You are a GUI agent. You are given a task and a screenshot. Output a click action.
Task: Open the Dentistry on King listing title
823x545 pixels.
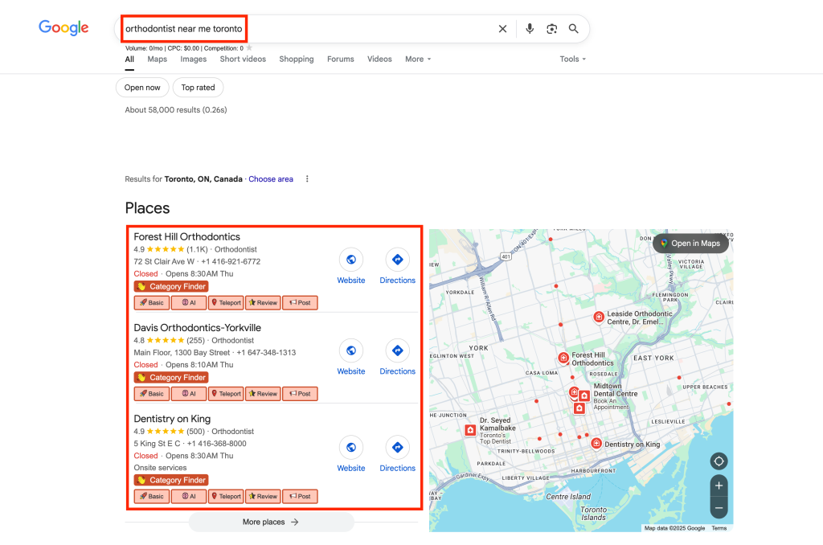pyautogui.click(x=172, y=419)
